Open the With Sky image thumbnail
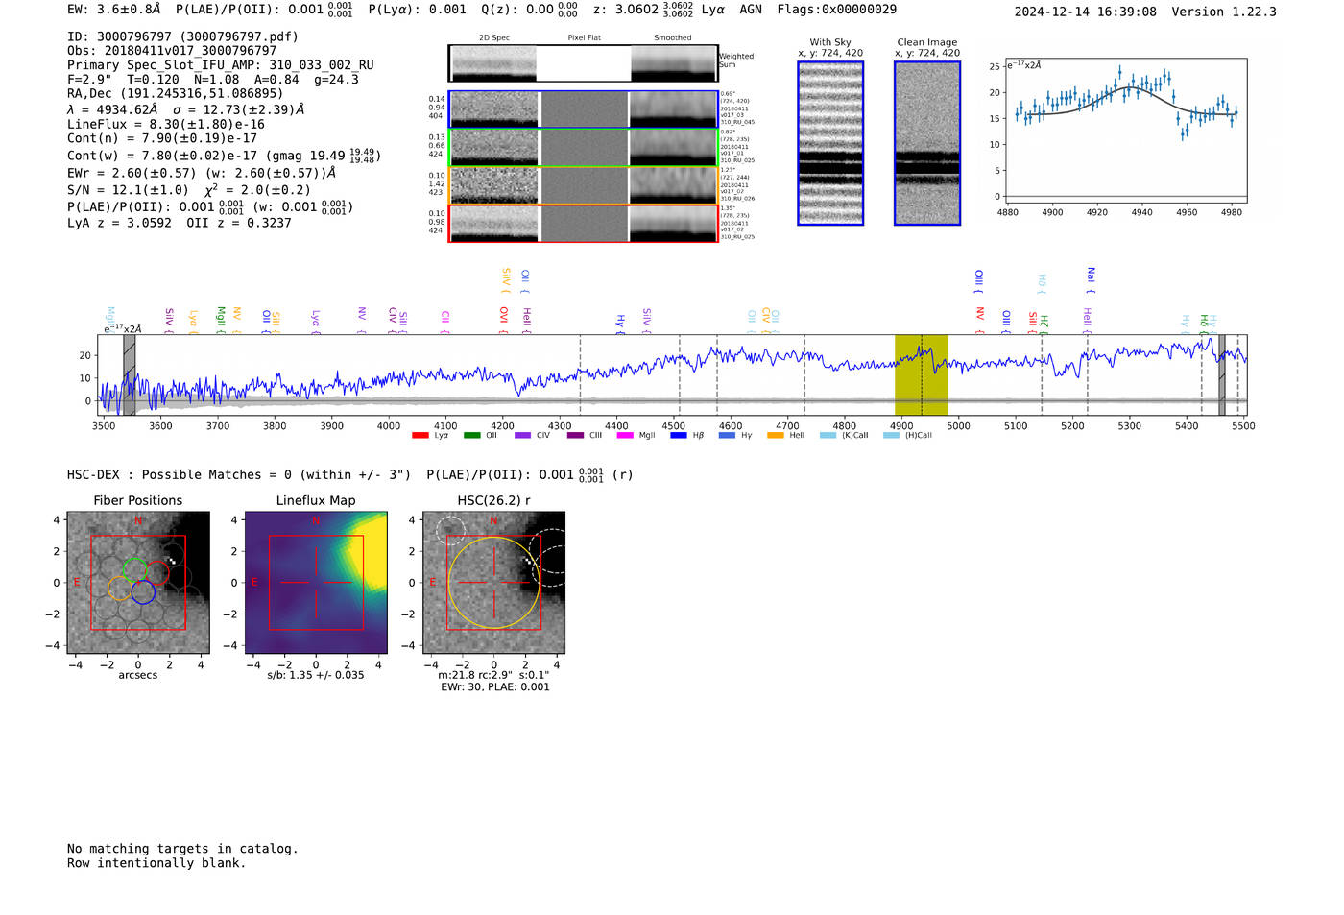Image resolution: width=1344 pixels, height=915 pixels. point(830,143)
